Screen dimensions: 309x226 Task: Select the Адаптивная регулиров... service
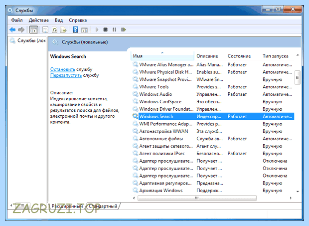(165, 183)
